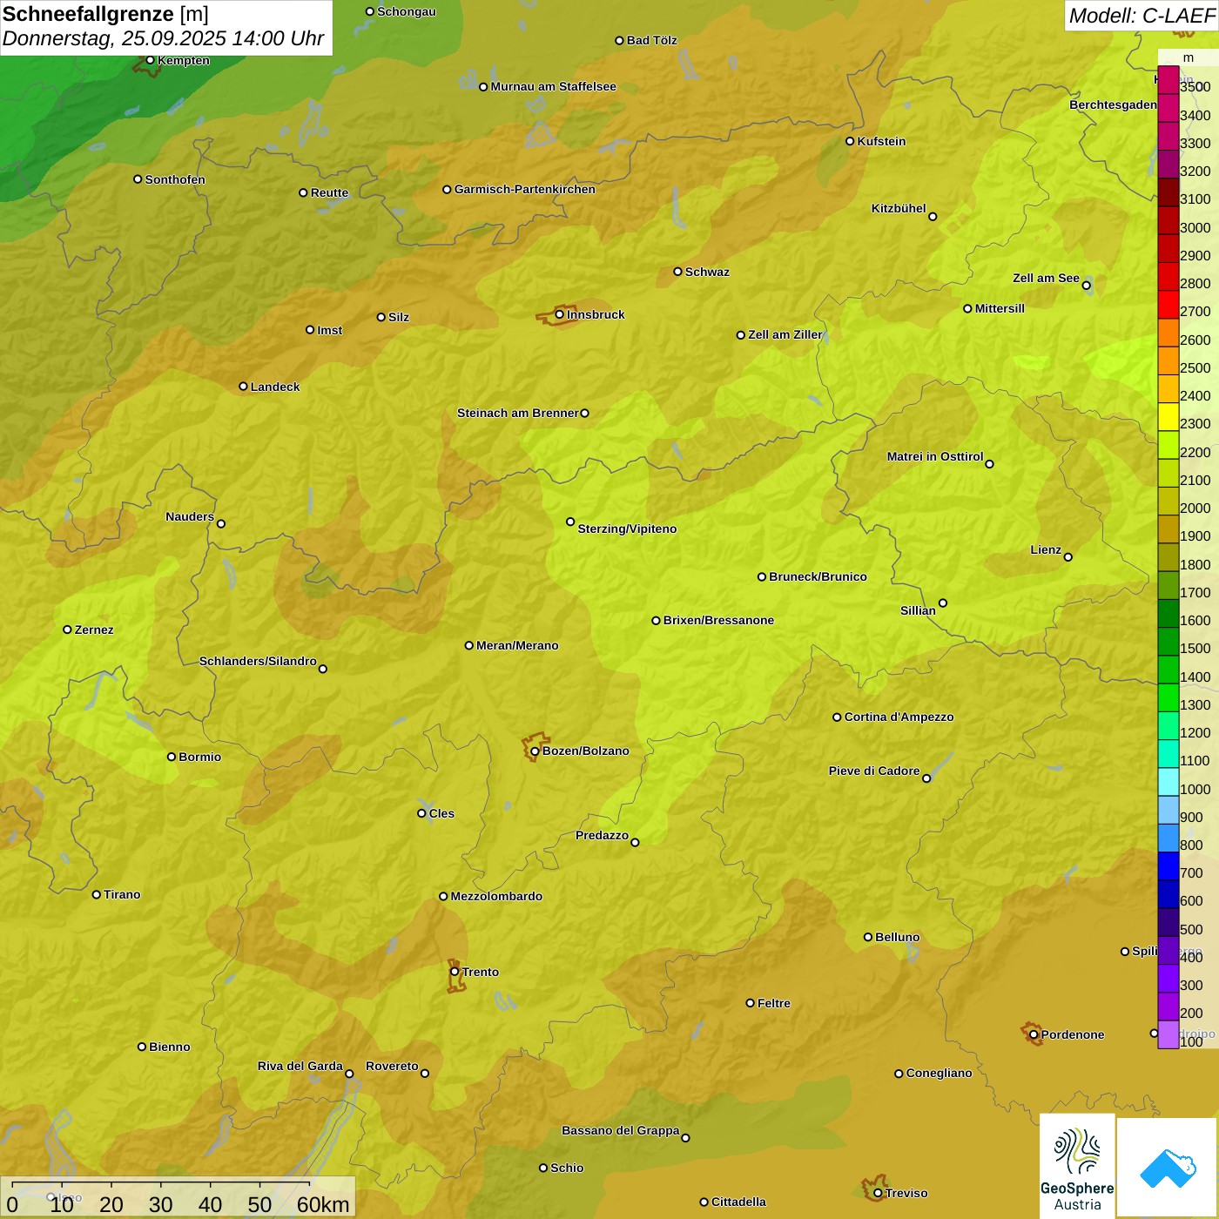The width and height of the screenshot is (1219, 1219).
Task: Click the GeoSphere Austria logo
Action: click(1077, 1165)
